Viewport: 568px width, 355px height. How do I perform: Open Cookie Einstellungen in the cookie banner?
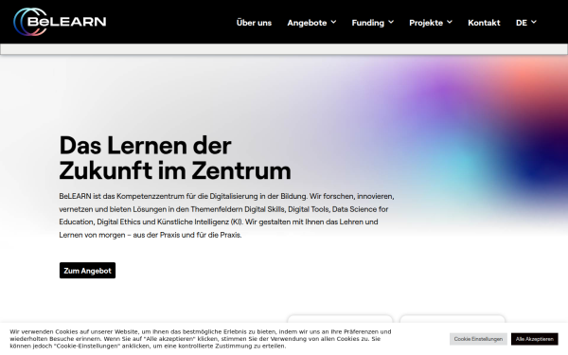coord(478,339)
